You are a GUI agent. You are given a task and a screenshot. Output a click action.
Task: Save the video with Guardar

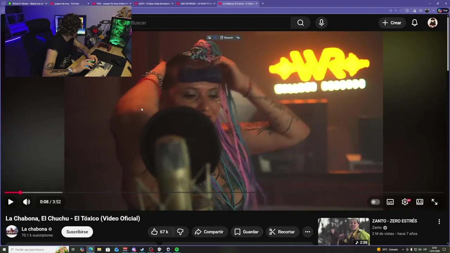pyautogui.click(x=246, y=232)
